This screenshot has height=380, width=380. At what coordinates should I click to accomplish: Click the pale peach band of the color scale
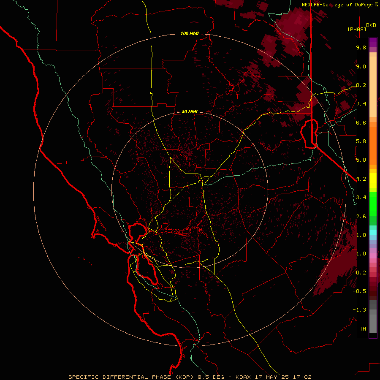pyautogui.click(x=373, y=87)
